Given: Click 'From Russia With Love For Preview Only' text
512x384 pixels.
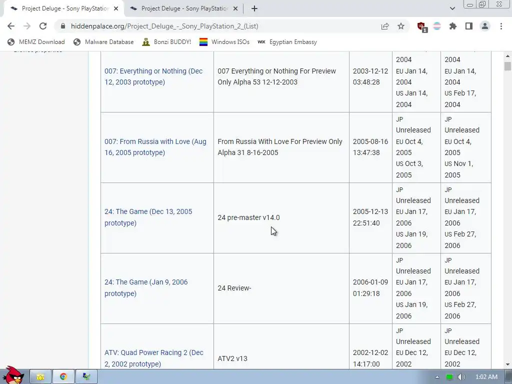Looking at the screenshot, I should 280,141.
